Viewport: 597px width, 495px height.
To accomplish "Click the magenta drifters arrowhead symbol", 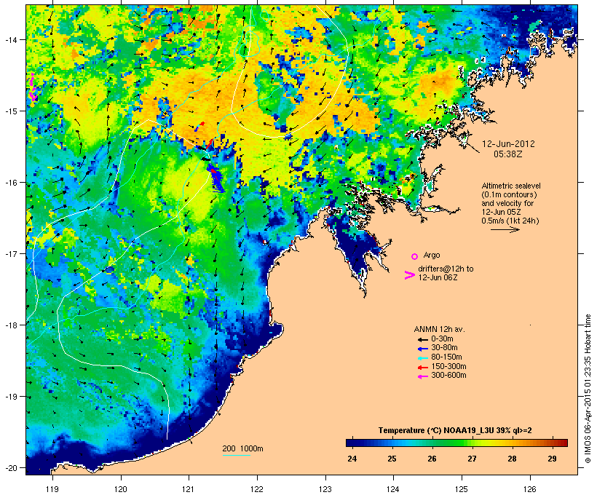I will [409, 275].
